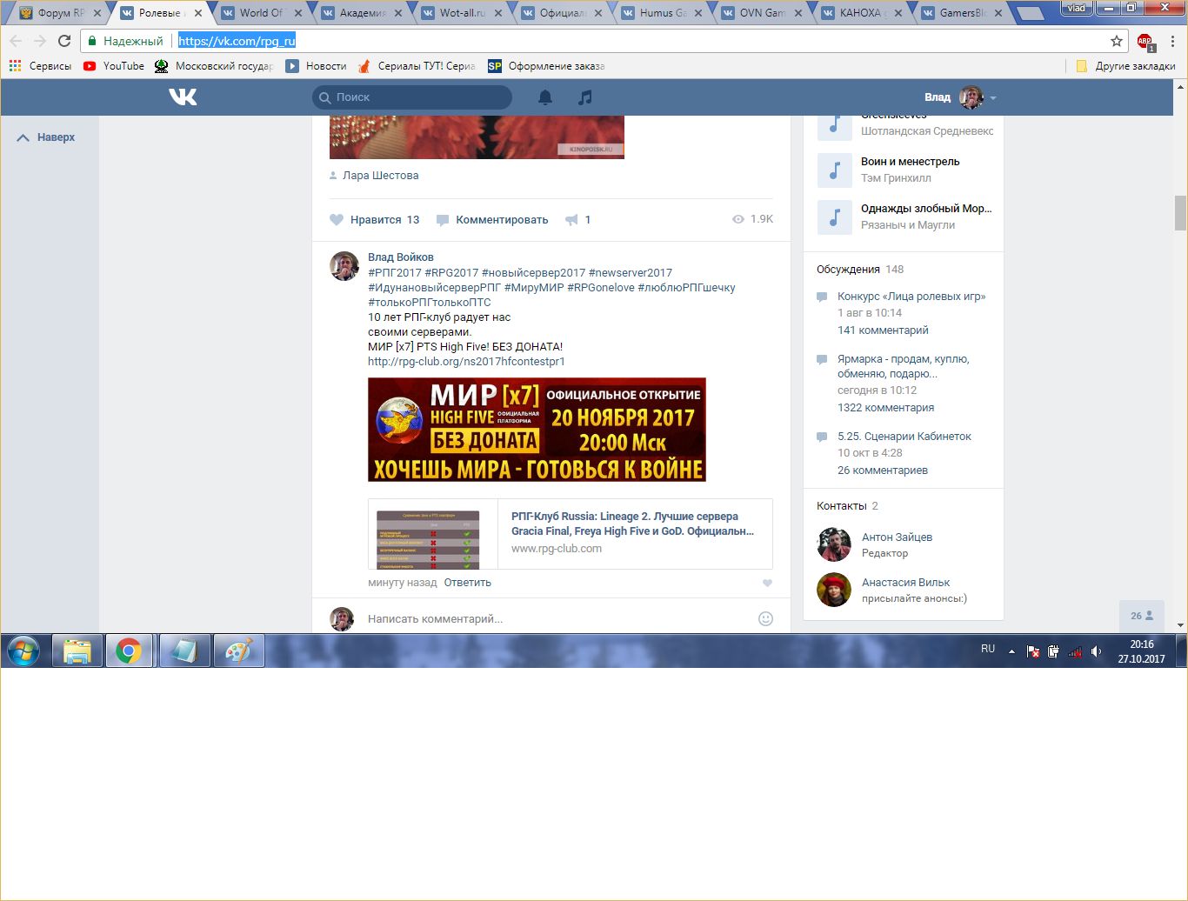
Task: Switch to the Академия browser tab
Action: (363, 13)
